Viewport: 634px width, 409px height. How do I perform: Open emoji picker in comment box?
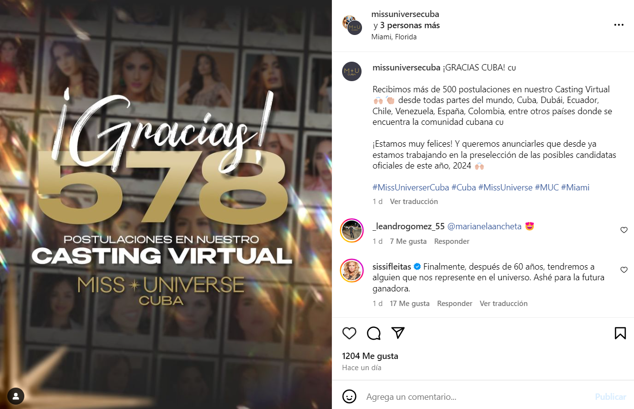click(x=349, y=396)
